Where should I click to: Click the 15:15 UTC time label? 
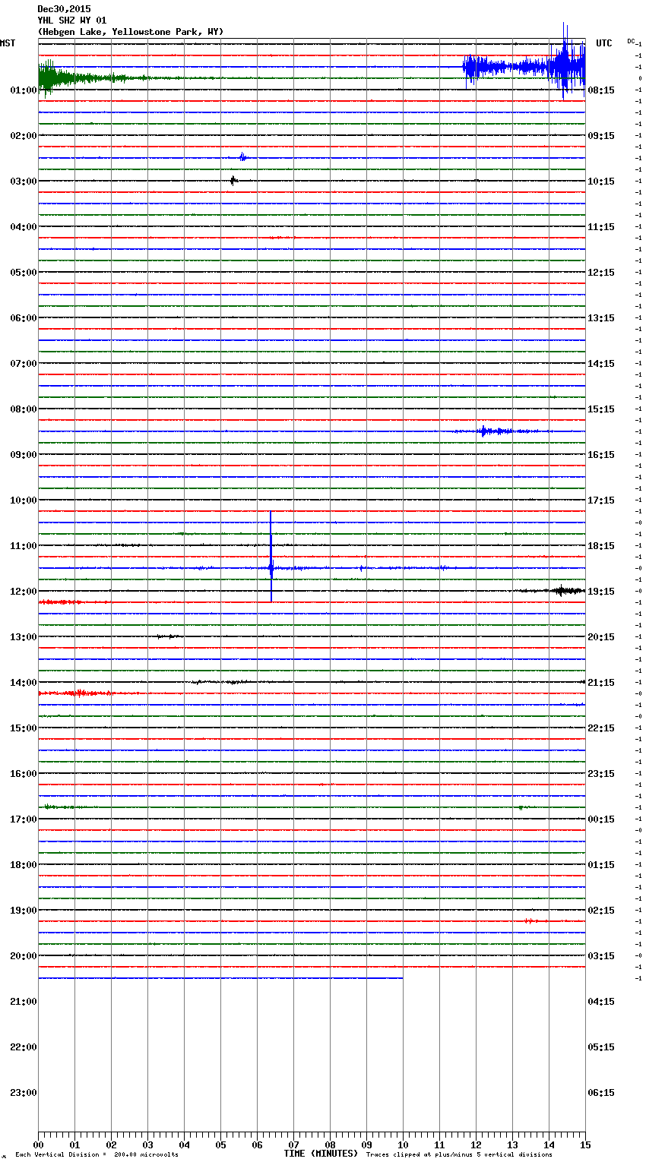pos(601,409)
